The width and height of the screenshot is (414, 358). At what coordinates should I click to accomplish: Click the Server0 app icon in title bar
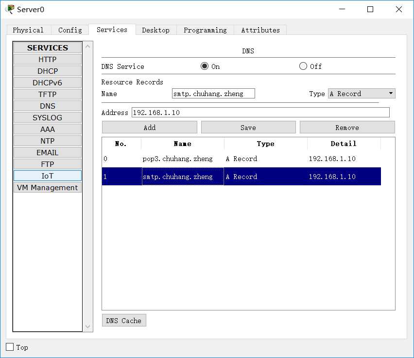click(10, 9)
